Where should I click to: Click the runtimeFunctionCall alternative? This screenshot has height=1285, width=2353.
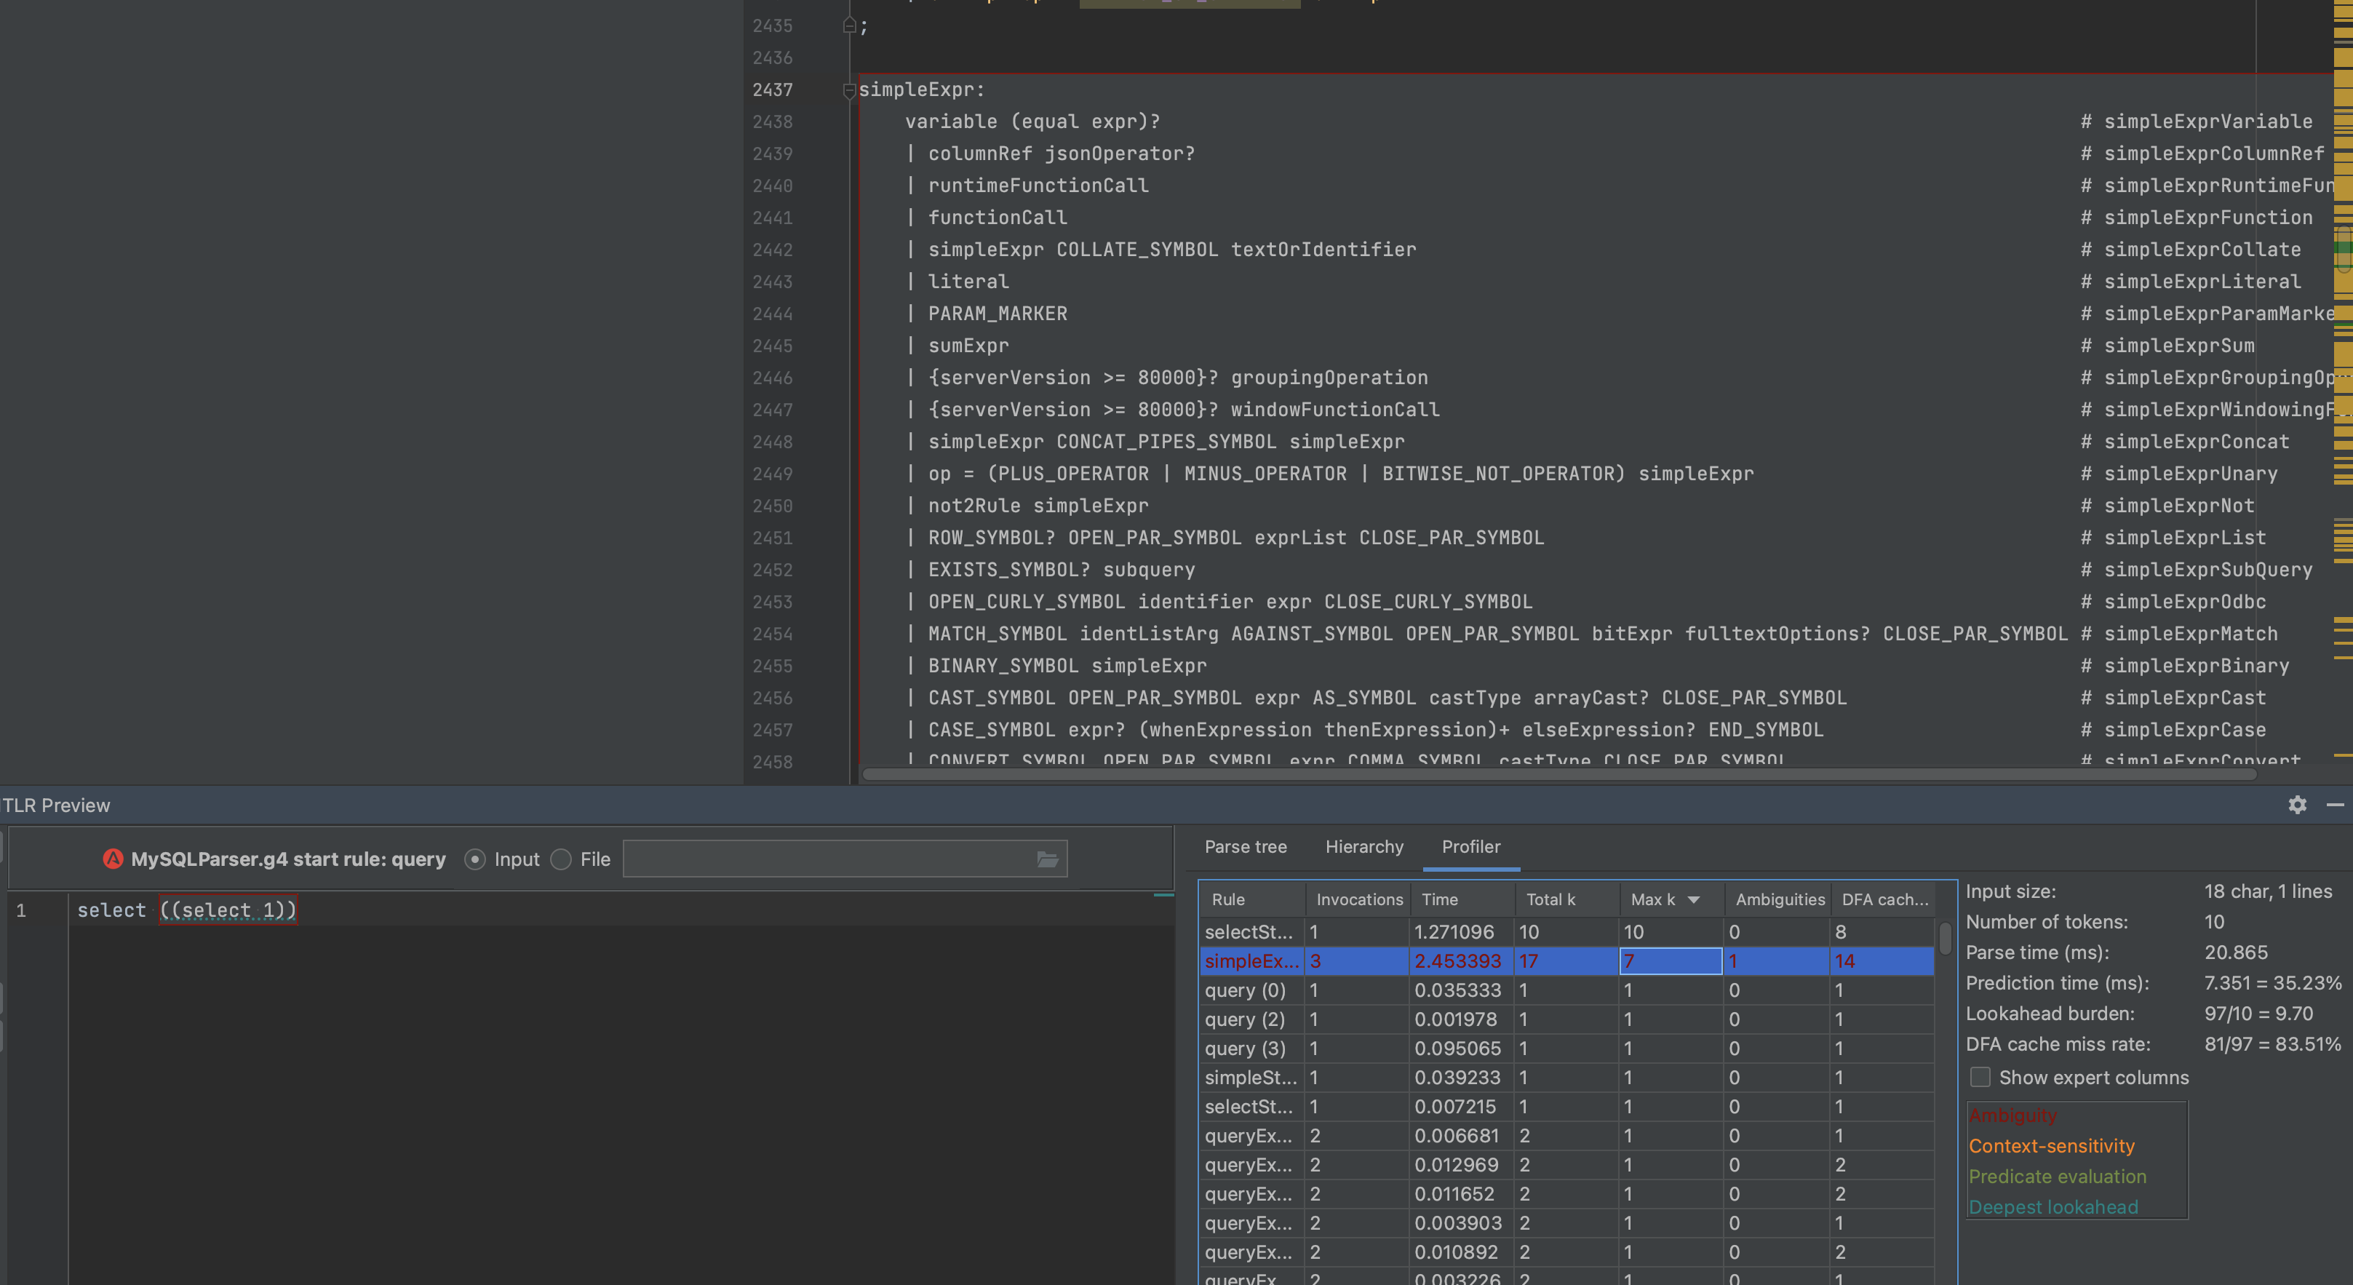pyautogui.click(x=1038, y=186)
